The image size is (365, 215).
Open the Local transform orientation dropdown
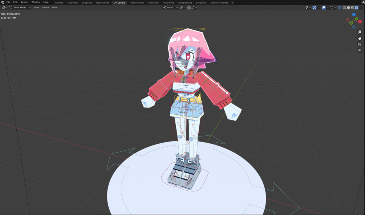(x=170, y=8)
